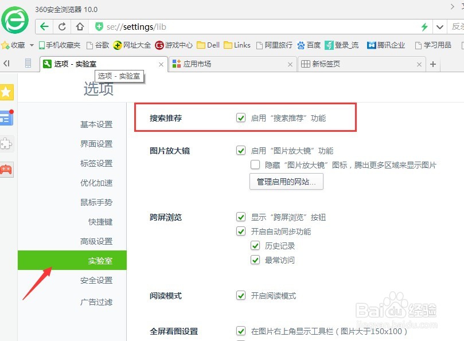Open the sidebar game controller icon
464x341 pixels.
pos(6,170)
